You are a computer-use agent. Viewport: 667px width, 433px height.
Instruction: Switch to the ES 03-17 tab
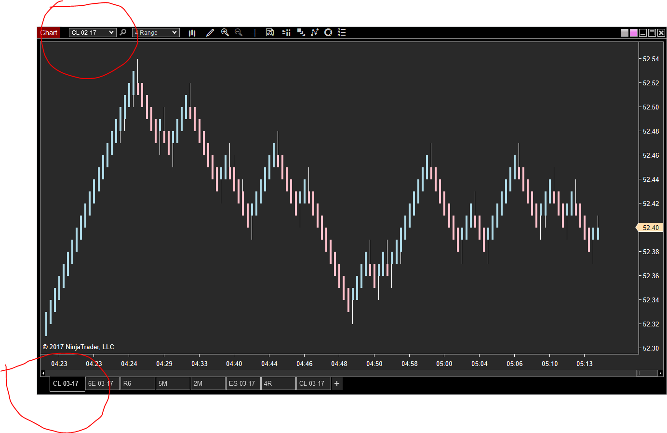pyautogui.click(x=243, y=383)
